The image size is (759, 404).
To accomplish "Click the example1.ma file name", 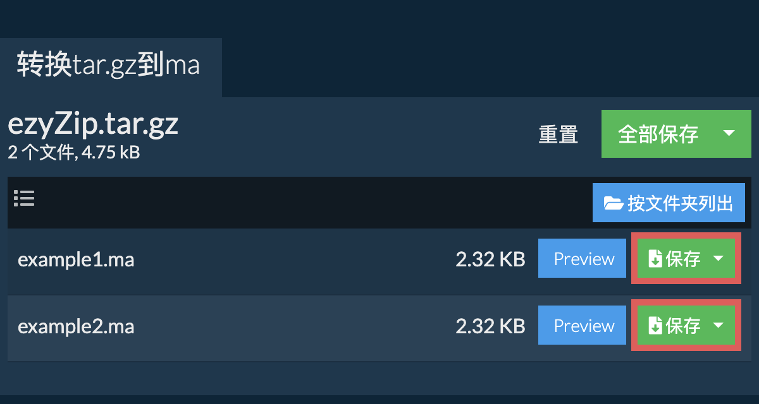I will pyautogui.click(x=76, y=259).
